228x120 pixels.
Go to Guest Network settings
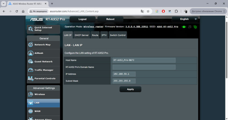(x=43, y=62)
